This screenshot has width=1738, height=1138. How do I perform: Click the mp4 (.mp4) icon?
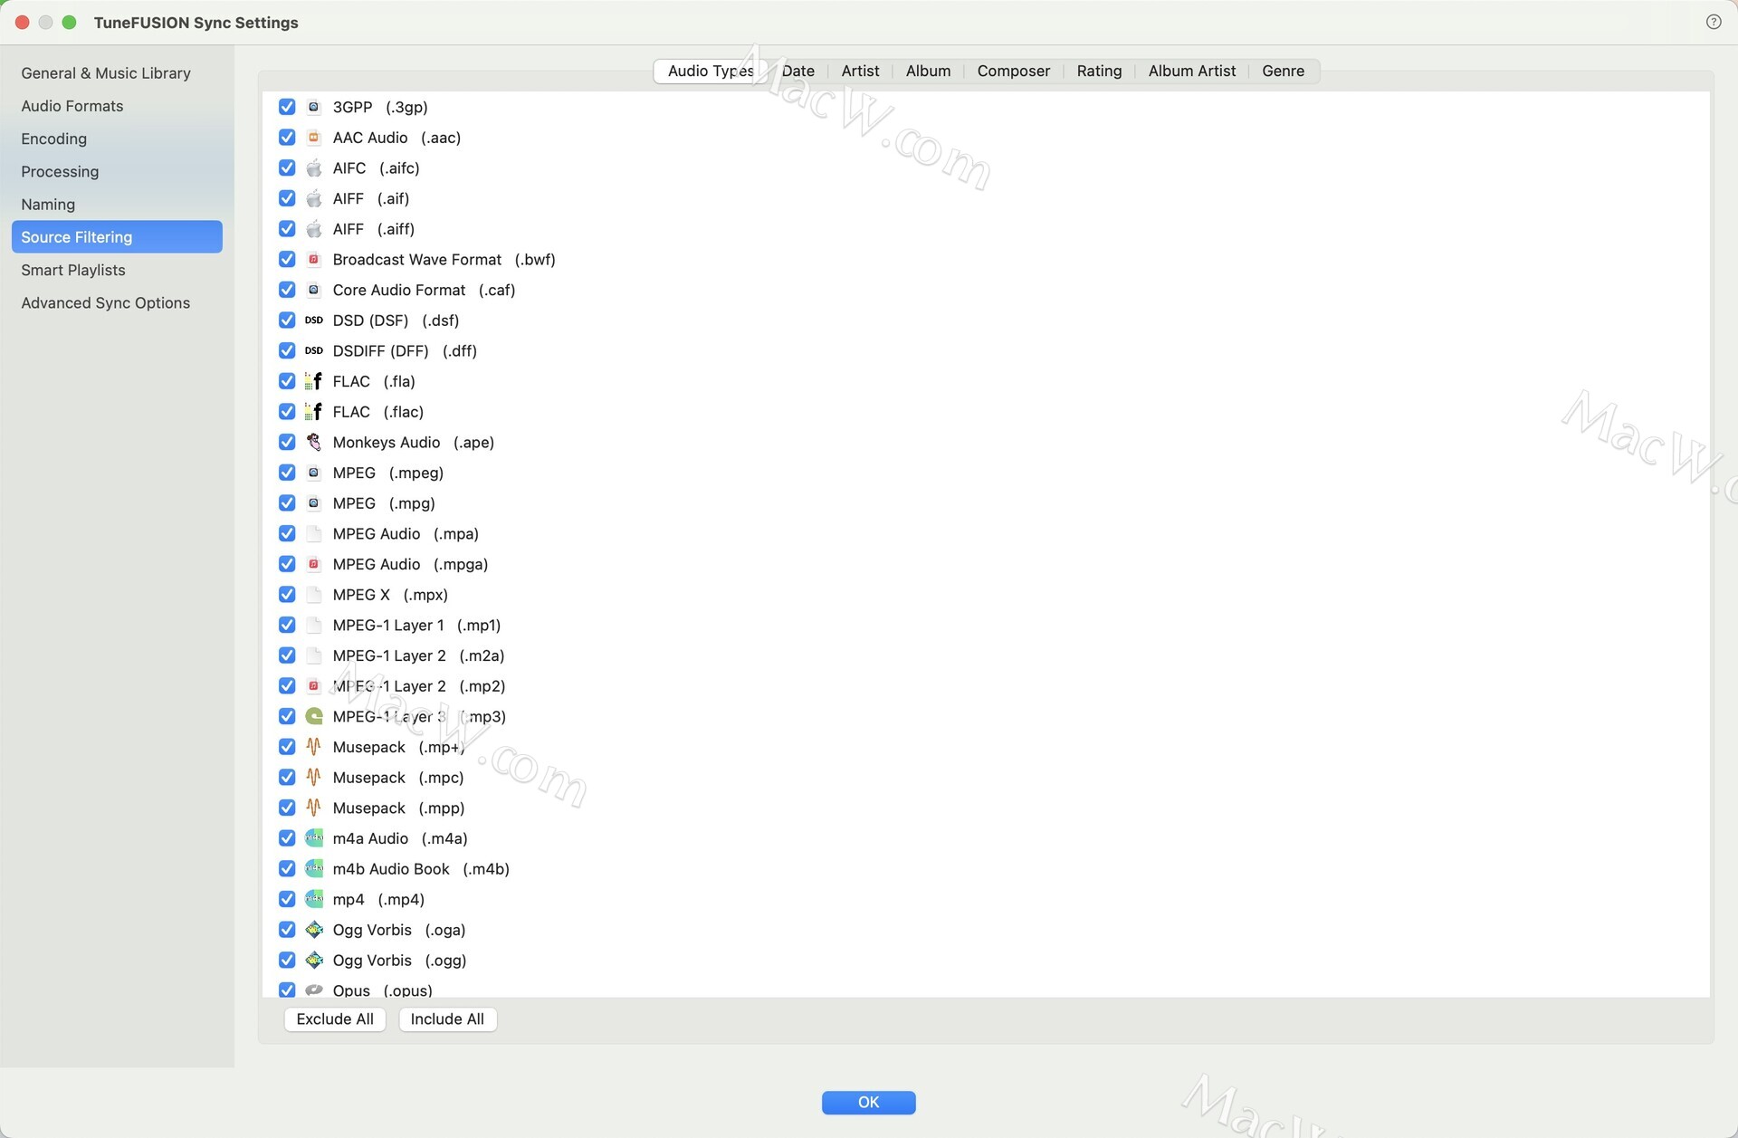click(x=314, y=900)
